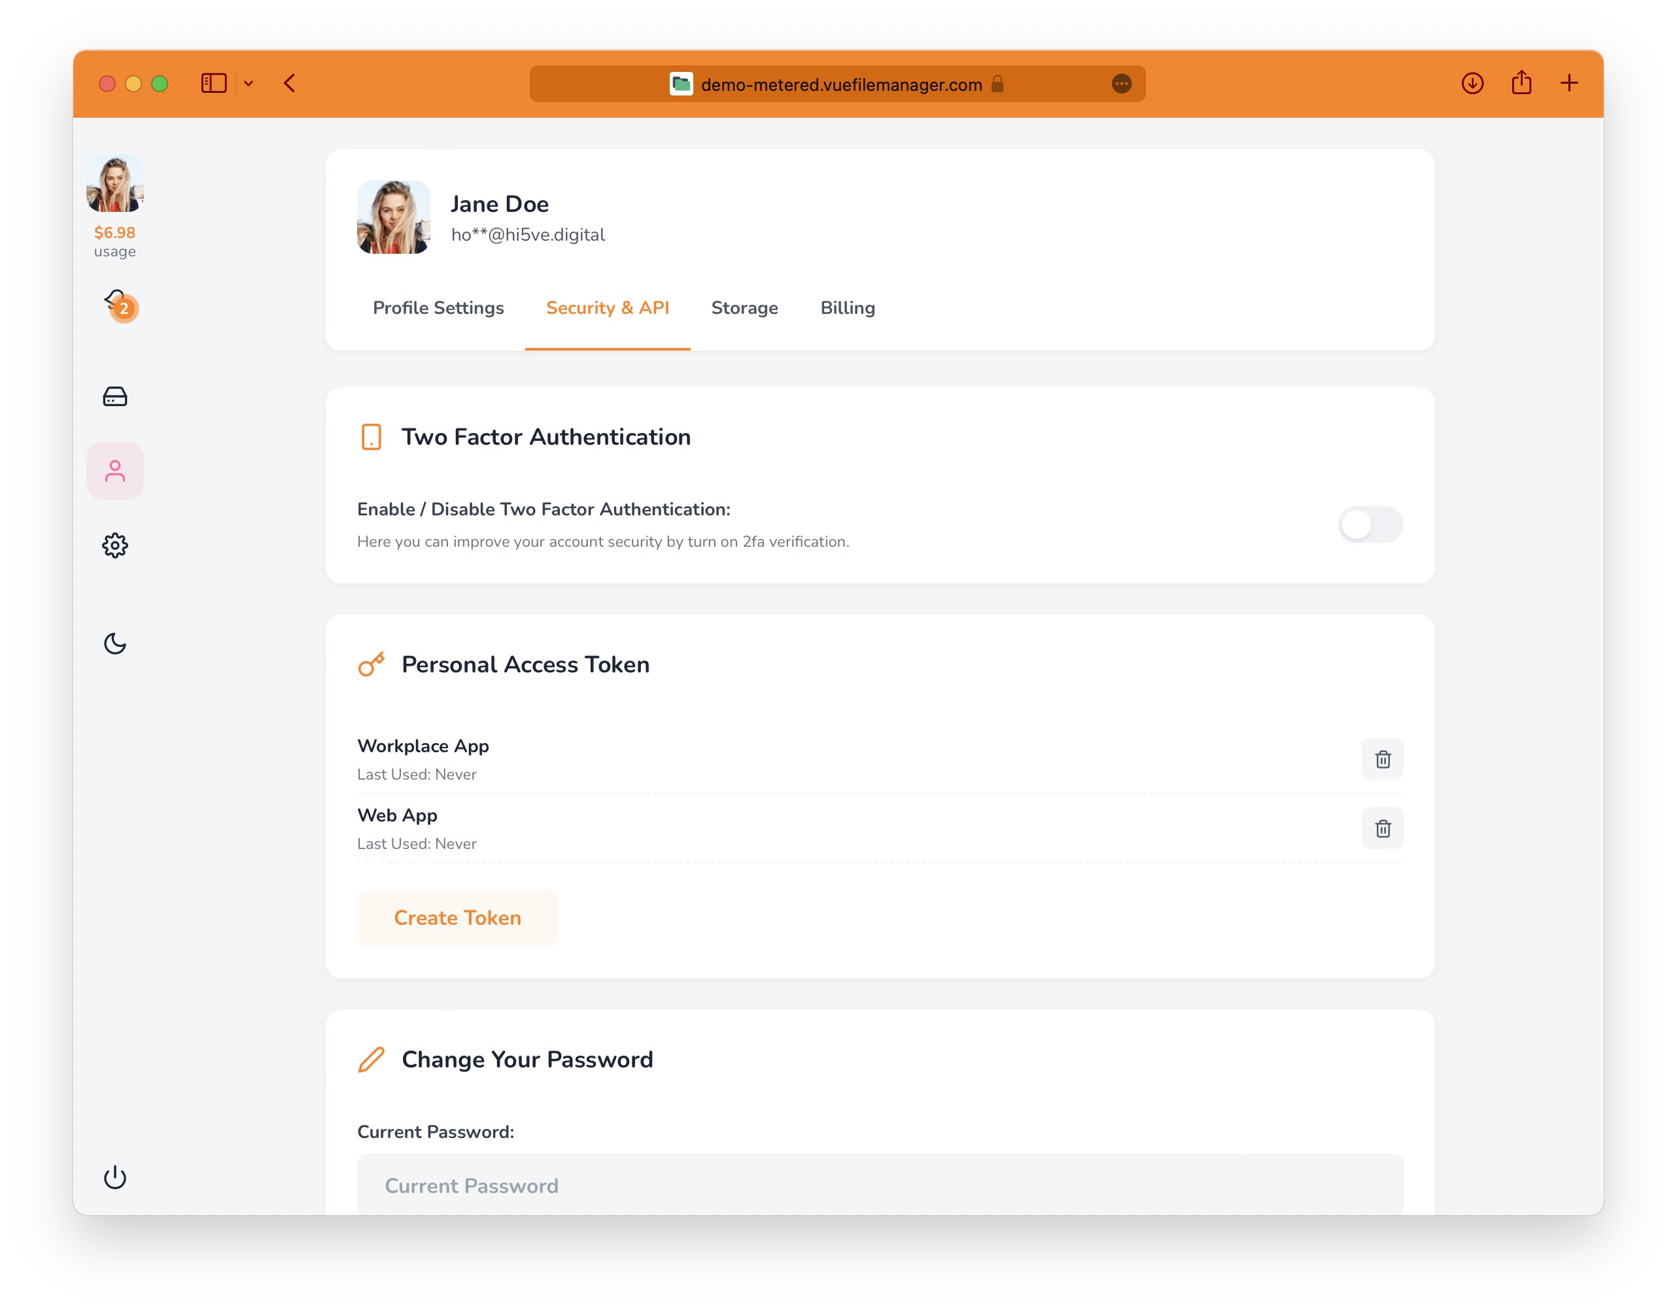Log out using the power icon
Image resolution: width=1677 pixels, height=1312 pixels.
[x=114, y=1177]
